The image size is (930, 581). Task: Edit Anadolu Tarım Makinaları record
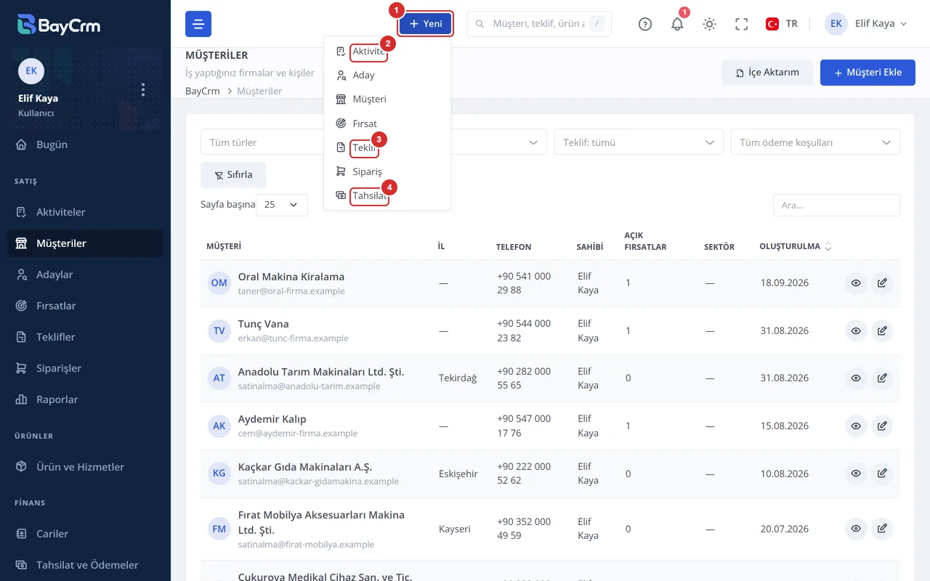882,378
